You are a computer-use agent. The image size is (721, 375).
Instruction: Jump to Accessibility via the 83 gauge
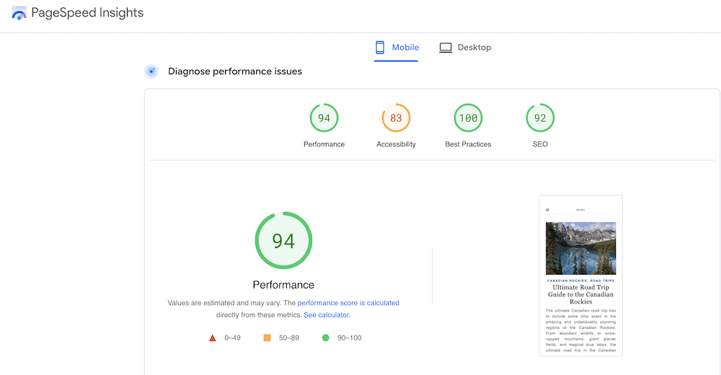point(396,118)
